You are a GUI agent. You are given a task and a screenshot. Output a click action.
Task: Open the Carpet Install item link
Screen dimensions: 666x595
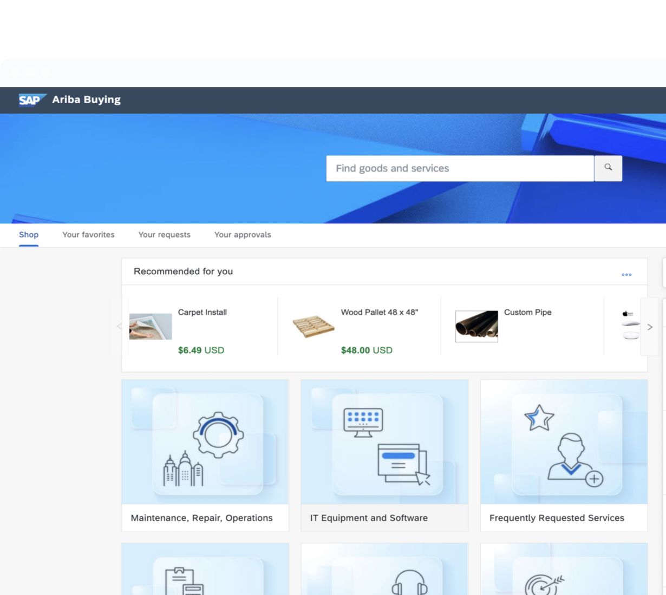203,312
